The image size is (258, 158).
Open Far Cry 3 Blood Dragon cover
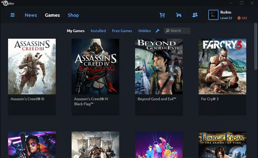[x=32, y=145]
